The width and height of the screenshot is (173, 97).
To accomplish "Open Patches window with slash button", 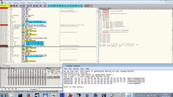I will [68, 5].
